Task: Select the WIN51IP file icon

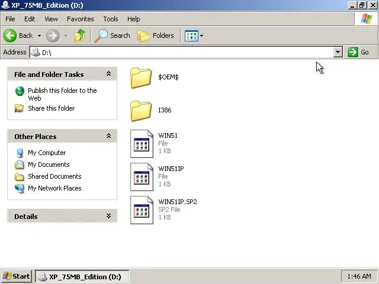Action: (142, 177)
